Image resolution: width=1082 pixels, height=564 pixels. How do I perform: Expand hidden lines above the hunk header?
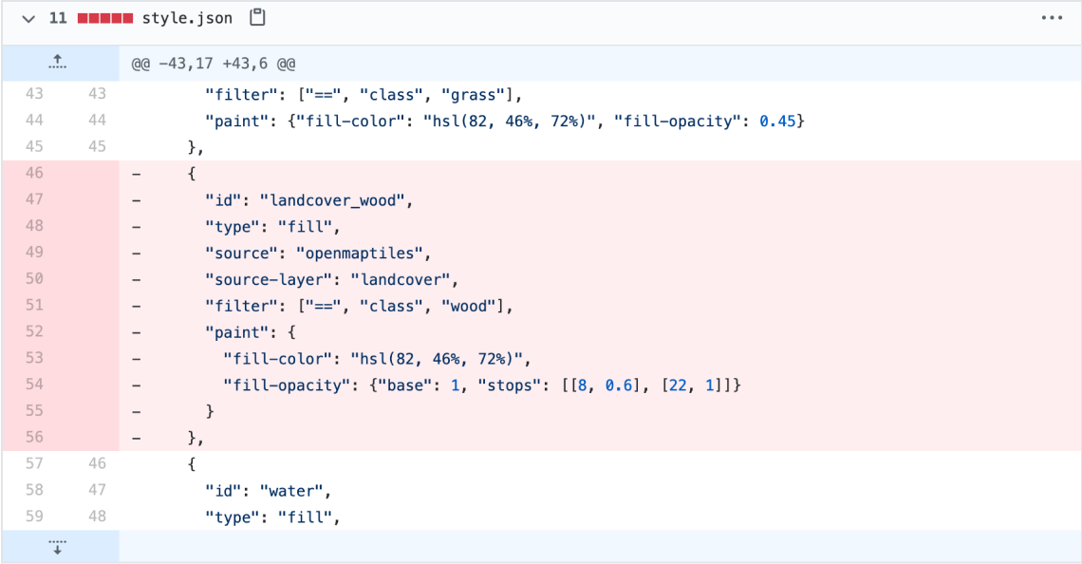pos(57,61)
